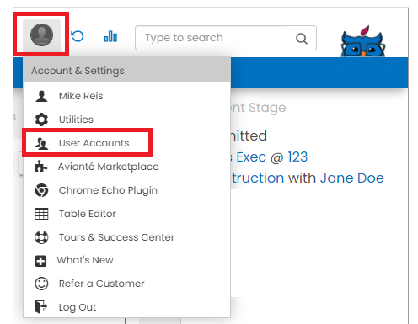The height and width of the screenshot is (324, 418).
Task: Select Mike Reis profile entry
Action: point(126,96)
